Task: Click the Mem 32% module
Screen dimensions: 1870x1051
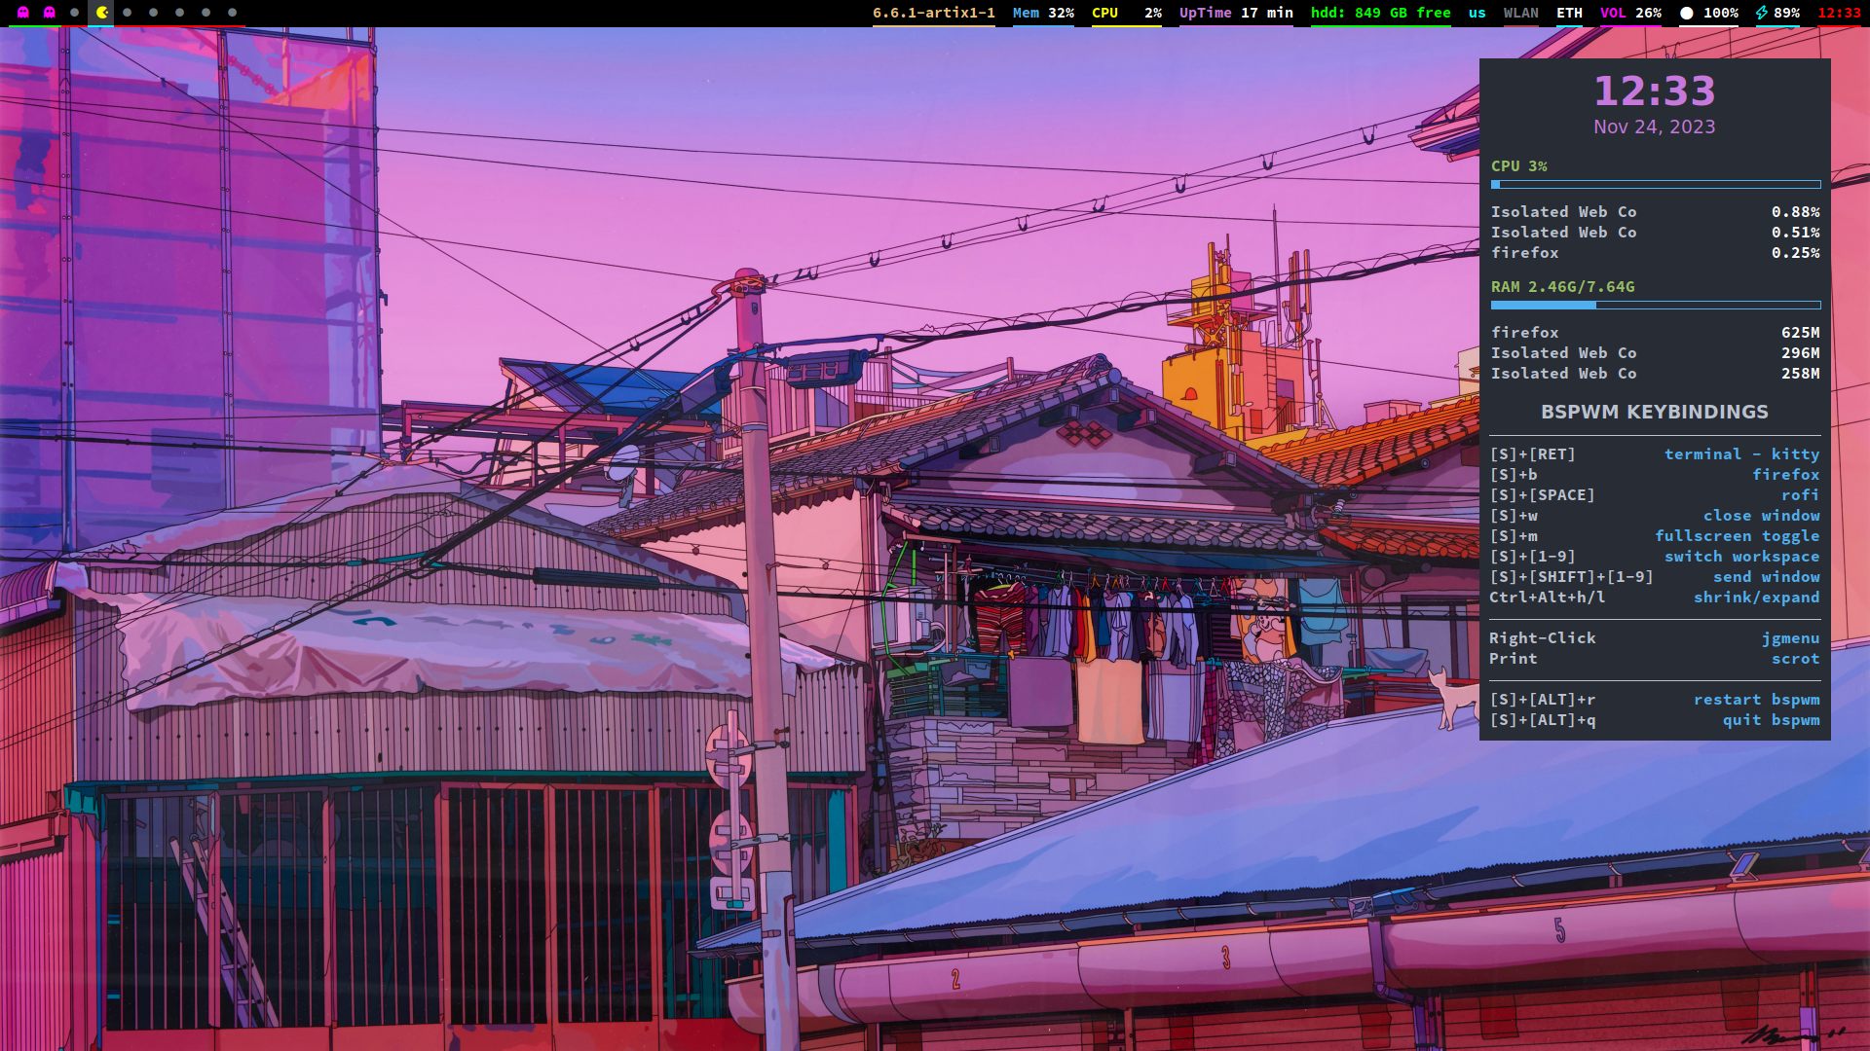Action: point(1043,13)
